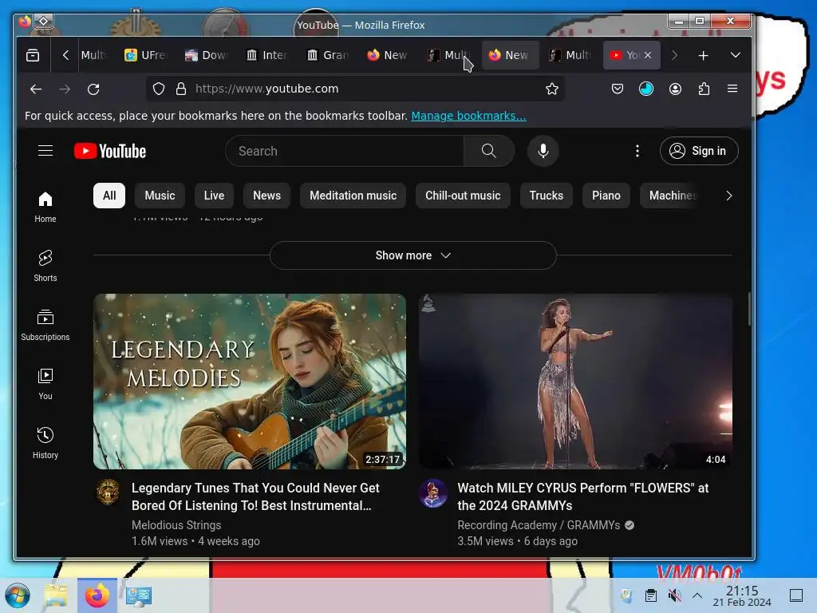The height and width of the screenshot is (613, 817).
Task: Click the site security padlock icon
Action: 181,89
